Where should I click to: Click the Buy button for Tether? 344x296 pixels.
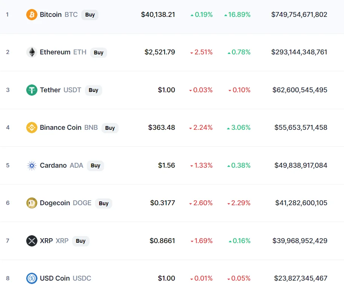point(94,90)
